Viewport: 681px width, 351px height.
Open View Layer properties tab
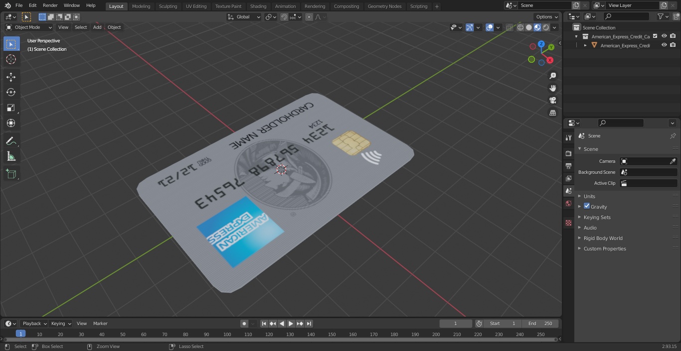(568, 178)
